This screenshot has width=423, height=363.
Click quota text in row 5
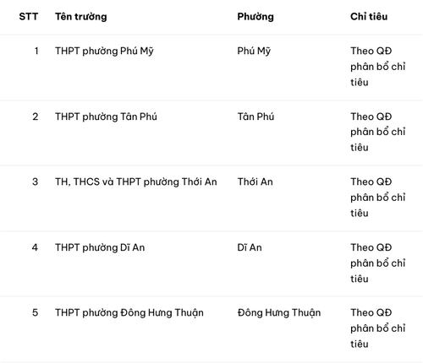tap(378, 328)
